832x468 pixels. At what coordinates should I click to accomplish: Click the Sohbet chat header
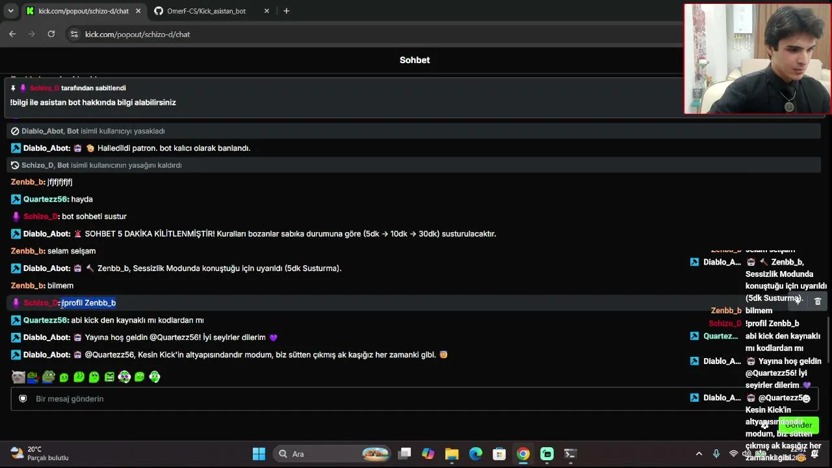tap(415, 60)
